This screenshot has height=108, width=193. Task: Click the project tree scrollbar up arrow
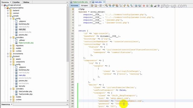68,5
